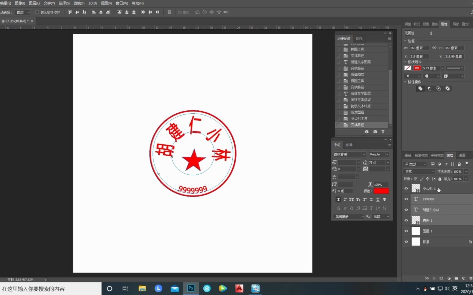Click the auto-align layers icon
This screenshot has width=473, height=295.
click(x=169, y=12)
